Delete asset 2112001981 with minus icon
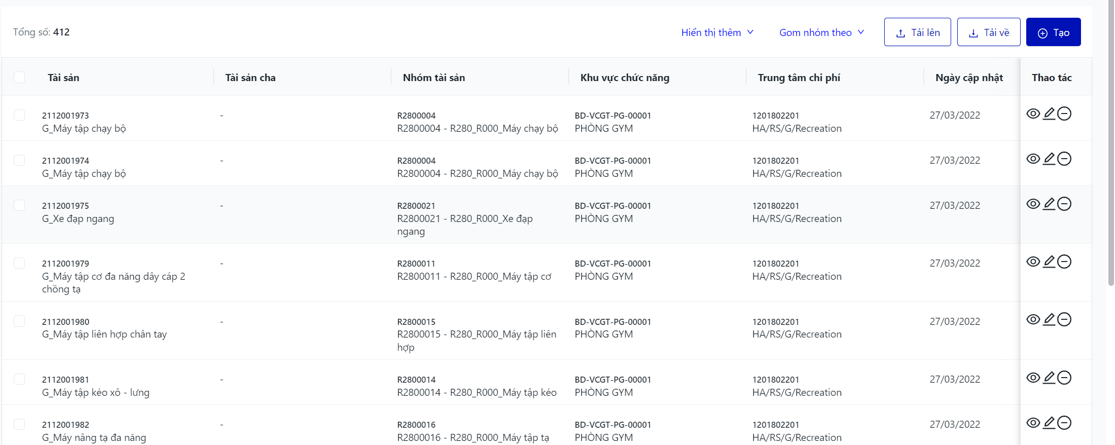The width and height of the screenshot is (1115, 445). (1064, 378)
